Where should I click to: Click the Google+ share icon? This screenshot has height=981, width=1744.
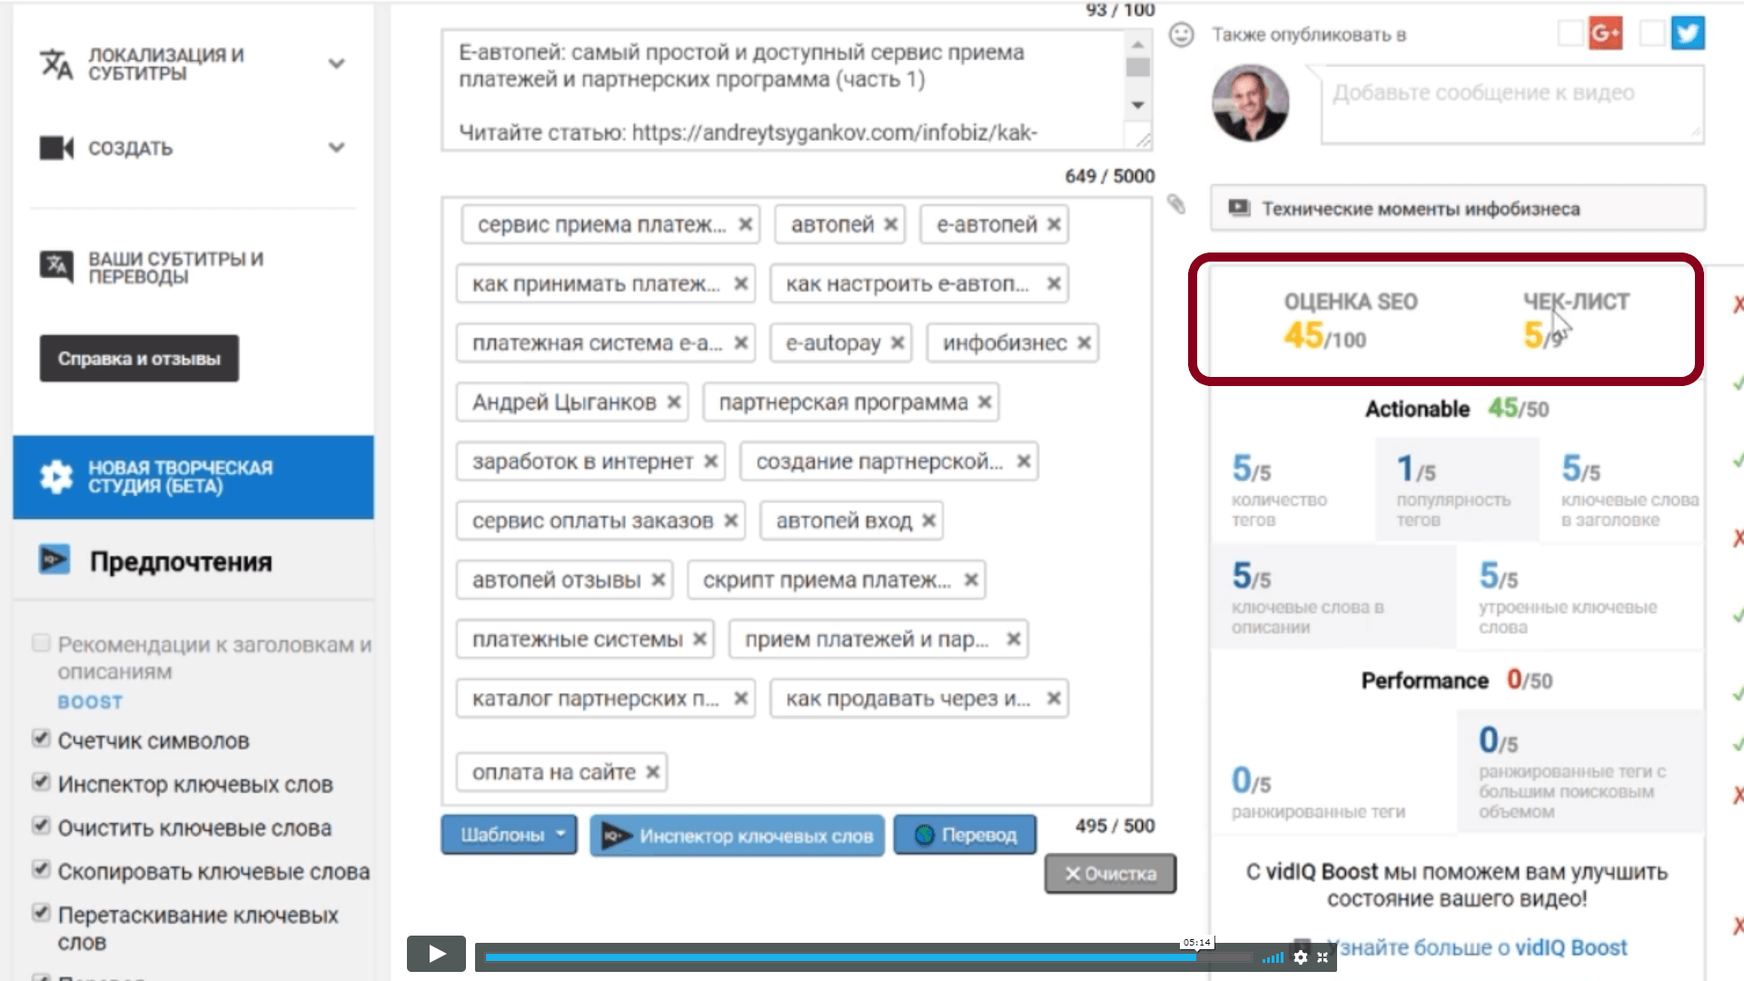[x=1606, y=34]
